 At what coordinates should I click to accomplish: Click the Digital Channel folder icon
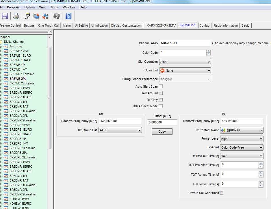[1, 42]
